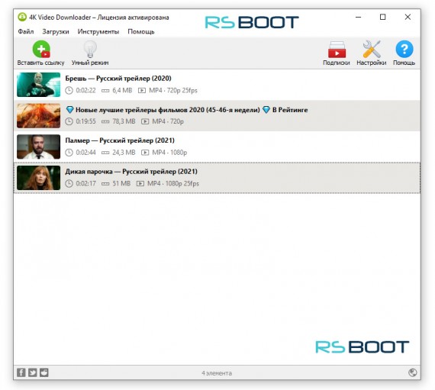435x390 pixels.
Task: Open the Файл menu
Action: [x=26, y=31]
